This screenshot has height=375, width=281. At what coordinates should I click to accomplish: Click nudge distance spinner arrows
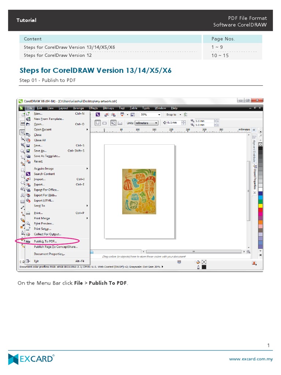pyautogui.click(x=183, y=123)
